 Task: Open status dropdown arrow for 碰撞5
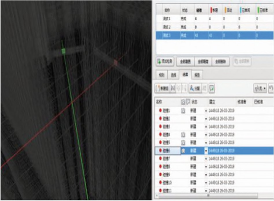[x=206, y=143]
